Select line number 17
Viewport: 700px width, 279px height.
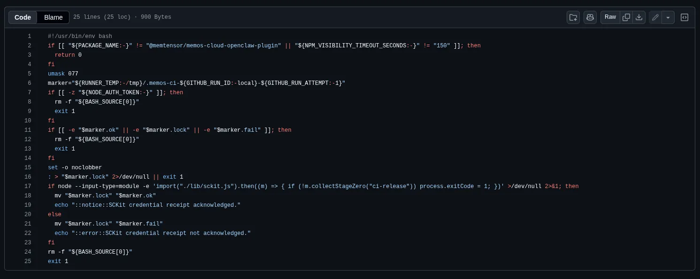[x=28, y=186]
